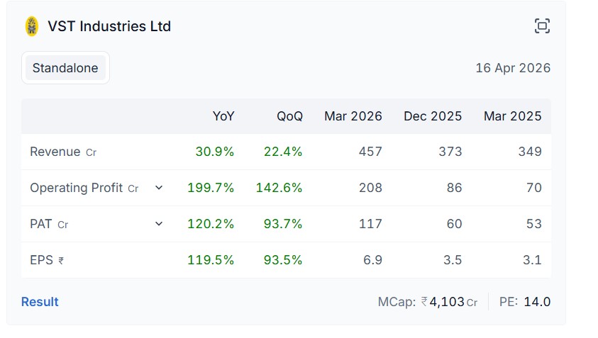Click the MCap value 4,103 Cr
598x338 pixels.
pyautogui.click(x=449, y=302)
